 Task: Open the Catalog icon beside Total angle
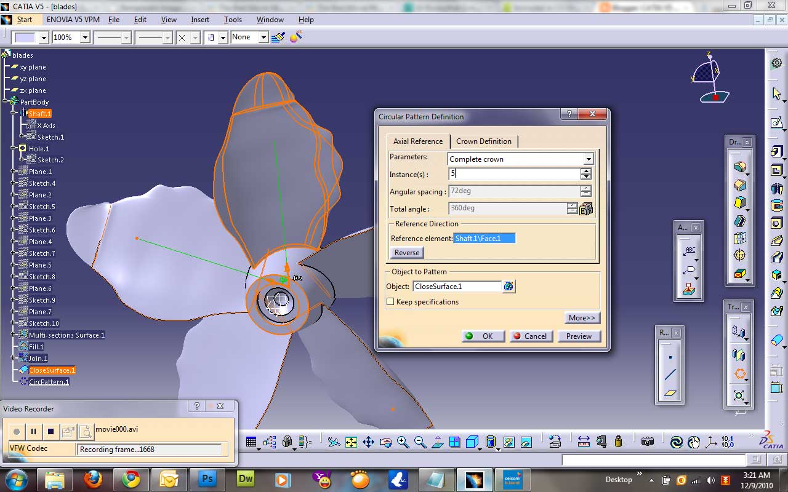click(586, 208)
